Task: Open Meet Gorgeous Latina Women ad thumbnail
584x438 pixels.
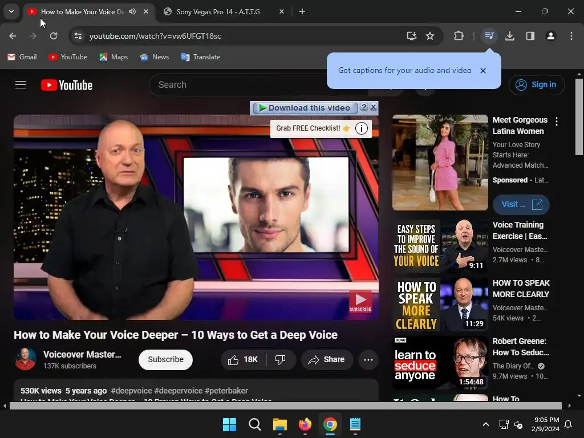Action: pos(440,163)
